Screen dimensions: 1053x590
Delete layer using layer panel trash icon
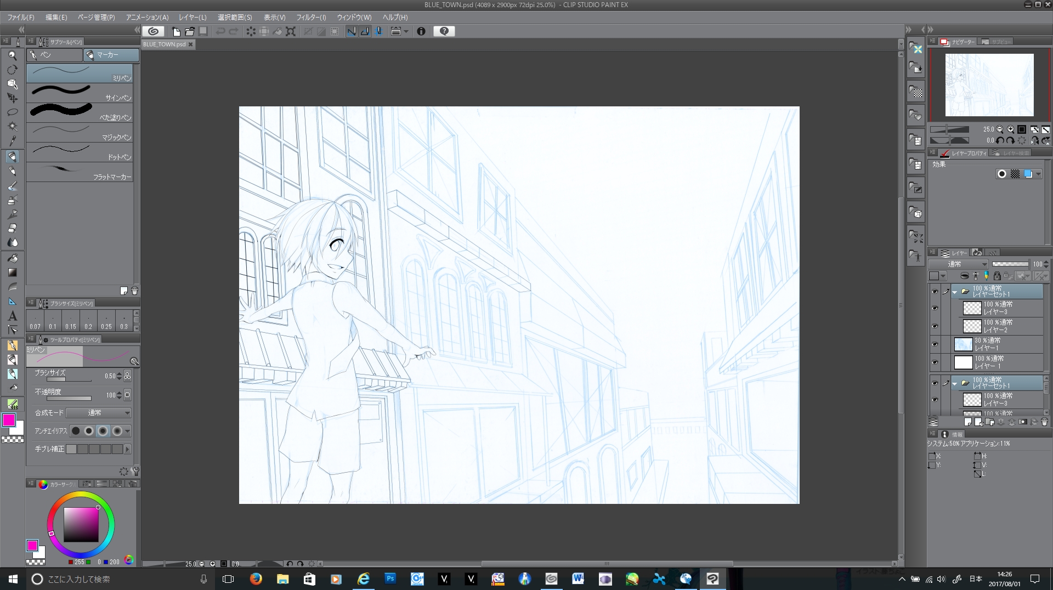pyautogui.click(x=1044, y=422)
